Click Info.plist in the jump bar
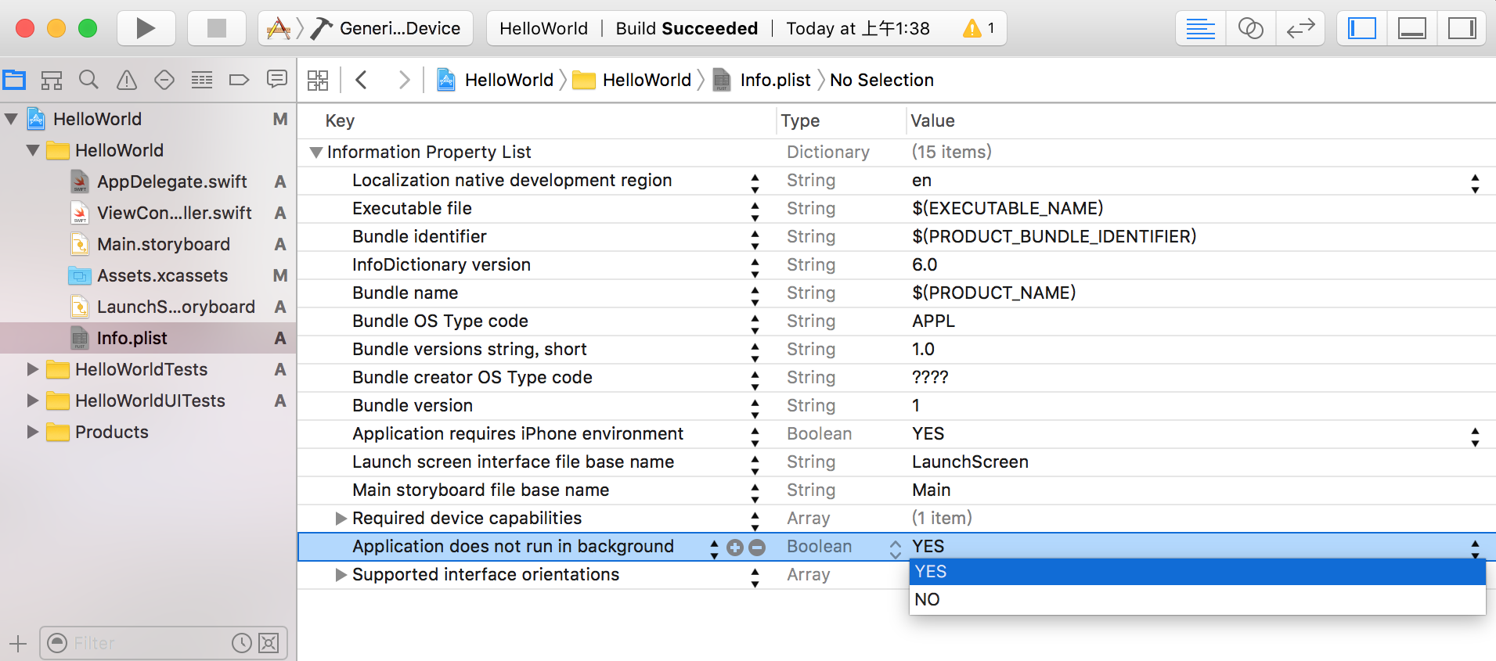Image resolution: width=1496 pixels, height=661 pixels. click(x=762, y=80)
